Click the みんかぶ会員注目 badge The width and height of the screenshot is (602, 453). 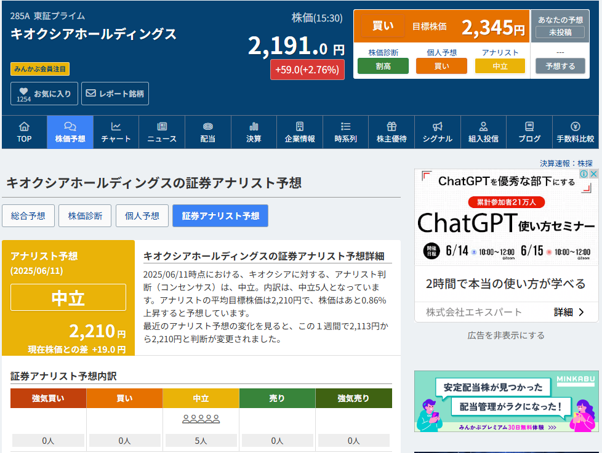pos(40,69)
